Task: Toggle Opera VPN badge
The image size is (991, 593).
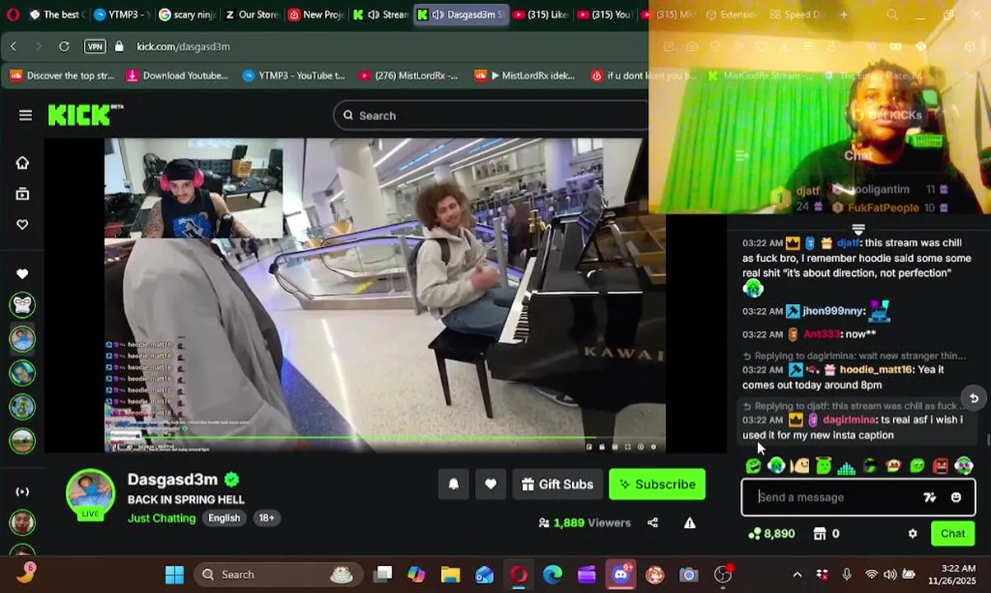Action: [x=95, y=46]
